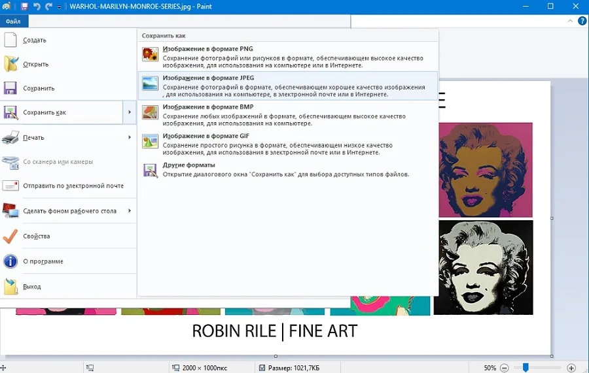This screenshot has width=589, height=373.
Task: Save as Изображение в формате PNG
Action: pos(288,57)
